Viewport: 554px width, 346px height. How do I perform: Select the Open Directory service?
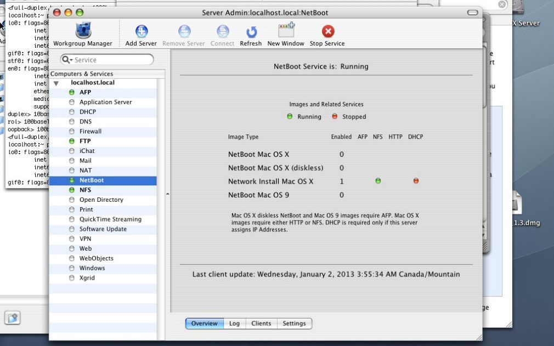coord(103,200)
